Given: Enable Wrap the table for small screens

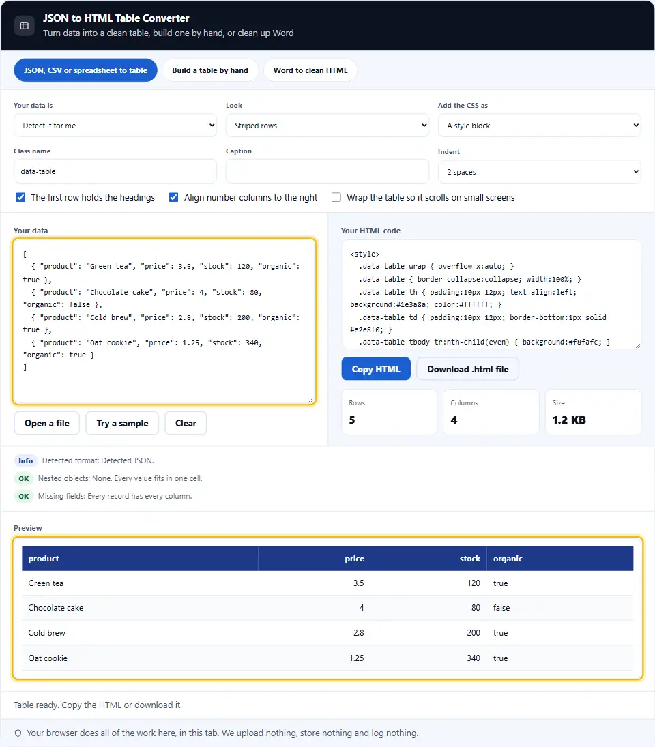Looking at the screenshot, I should pos(336,197).
